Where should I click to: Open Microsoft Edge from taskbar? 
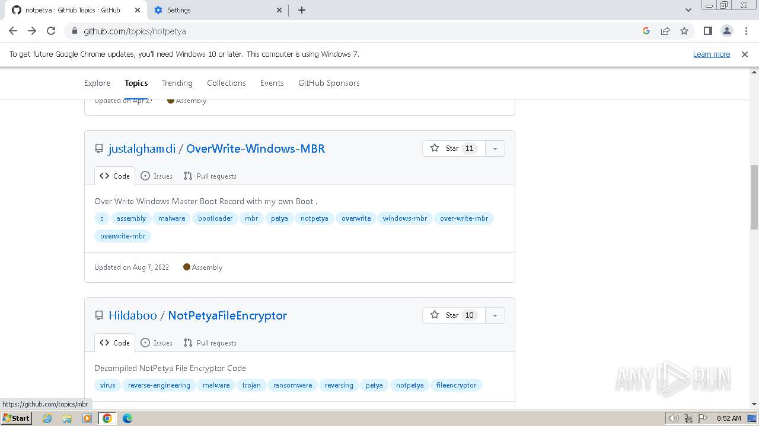127,418
